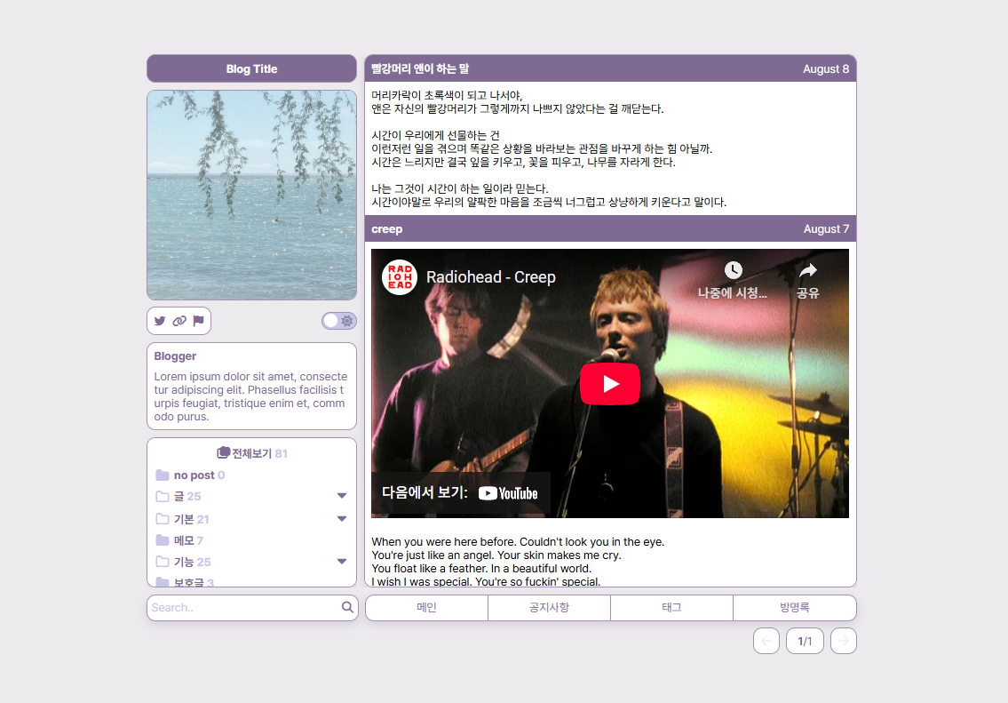Click the flag icon
Screen dimensions: 1008x703
[199, 321]
